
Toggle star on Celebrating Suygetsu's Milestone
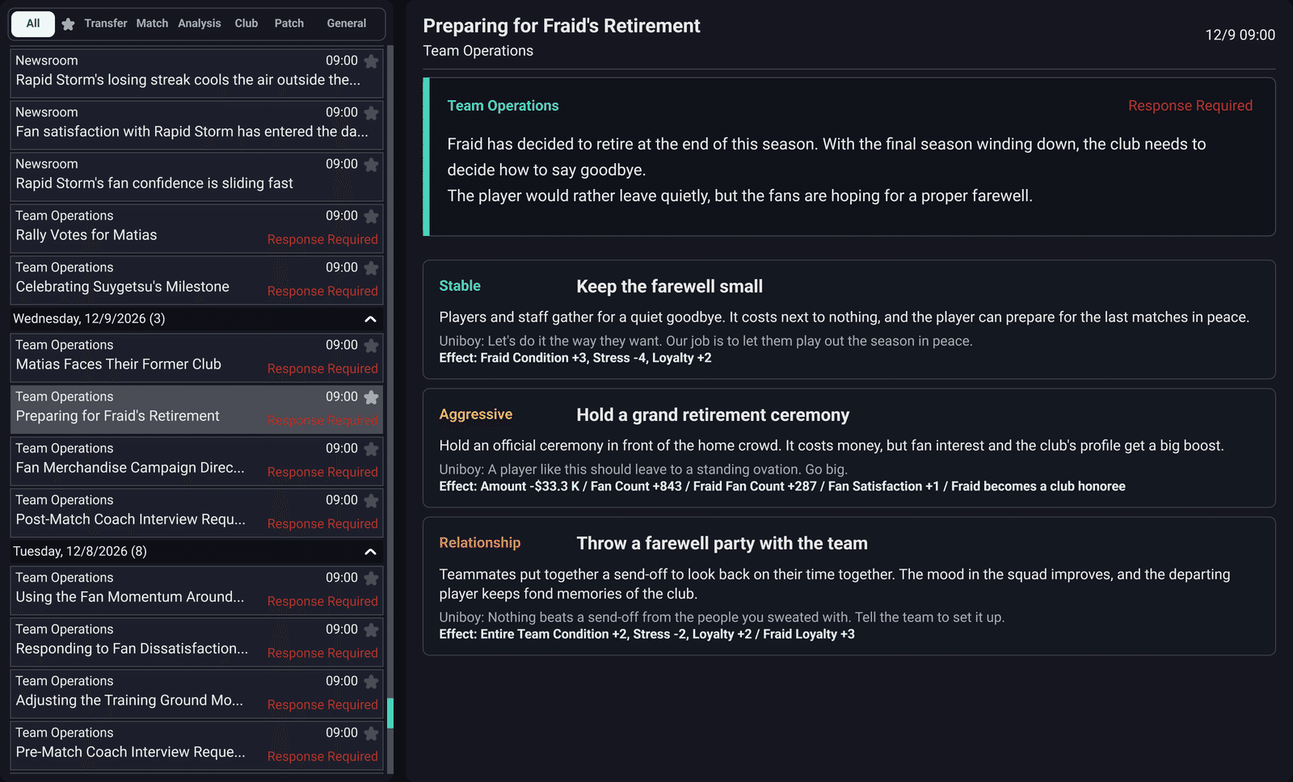(x=371, y=267)
